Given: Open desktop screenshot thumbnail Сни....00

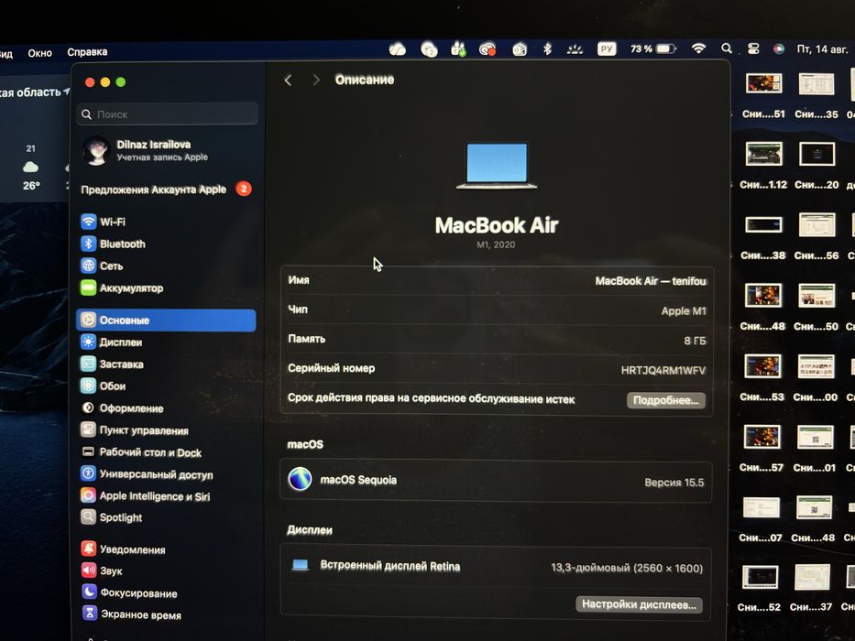Looking at the screenshot, I should [816, 366].
